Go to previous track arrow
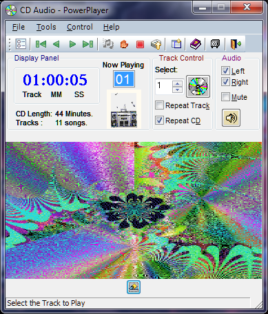 (56, 44)
